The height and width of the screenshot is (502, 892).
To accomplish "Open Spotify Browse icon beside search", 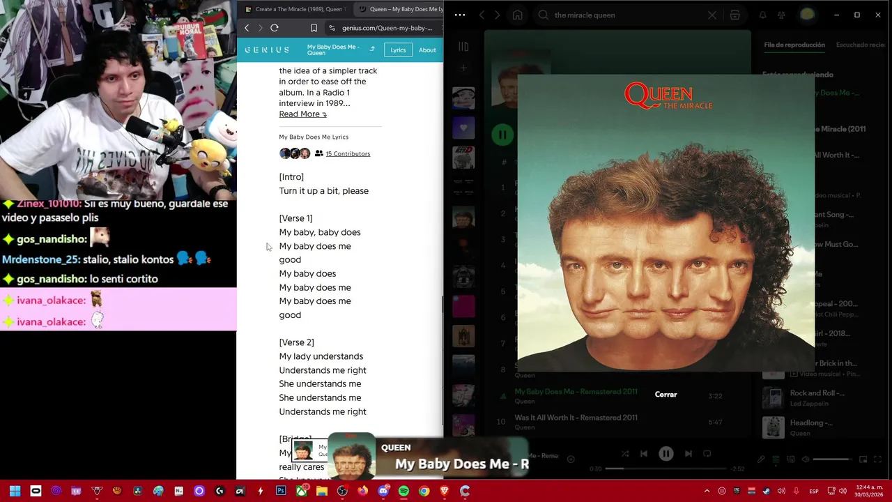I will pos(735,15).
